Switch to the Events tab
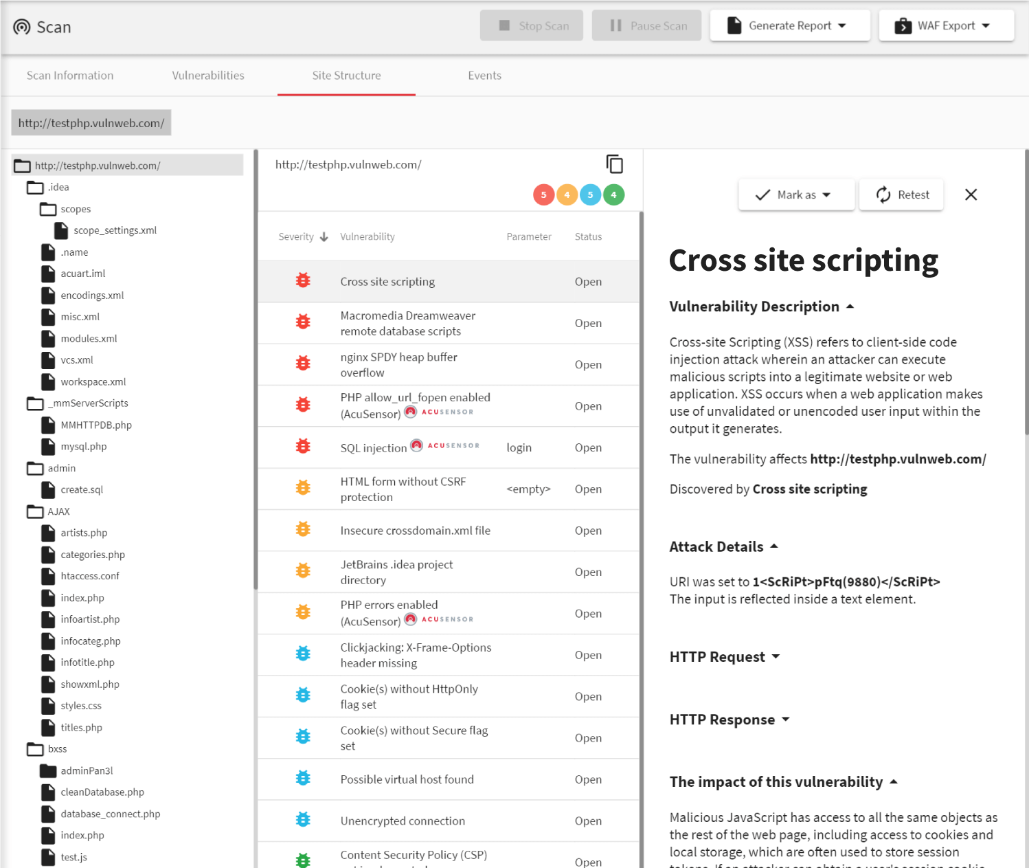Screen dimensions: 1029x868 point(484,76)
